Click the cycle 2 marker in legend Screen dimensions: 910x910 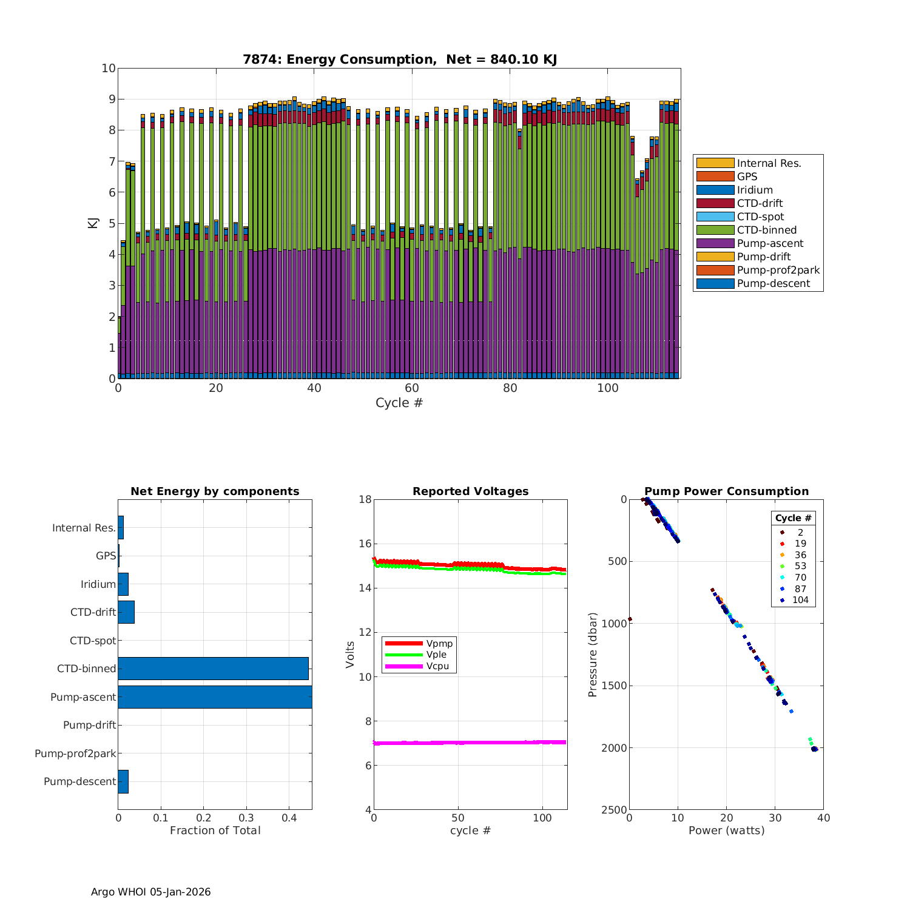click(782, 533)
